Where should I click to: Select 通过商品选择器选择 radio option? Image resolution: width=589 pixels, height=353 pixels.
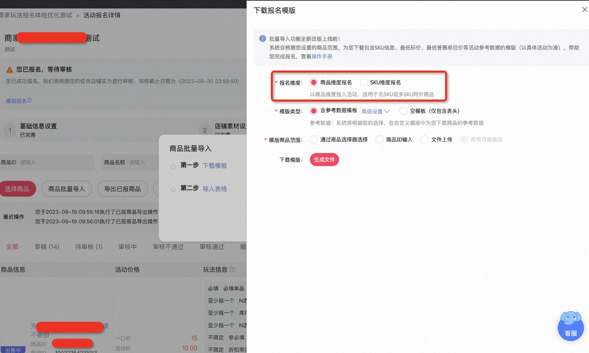coord(314,140)
